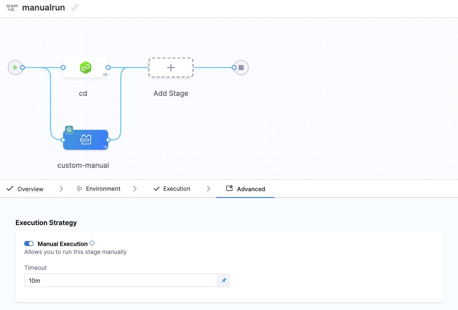Viewport: 458px width, 310px height.
Task: Click the info icon next to Manual Execution
Action: coord(92,243)
